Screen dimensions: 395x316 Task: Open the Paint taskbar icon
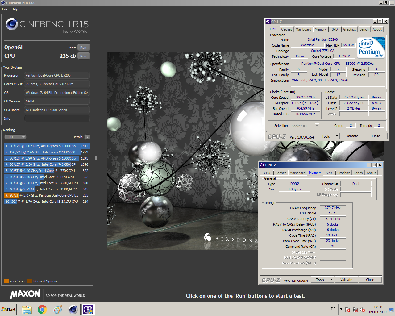(57, 310)
